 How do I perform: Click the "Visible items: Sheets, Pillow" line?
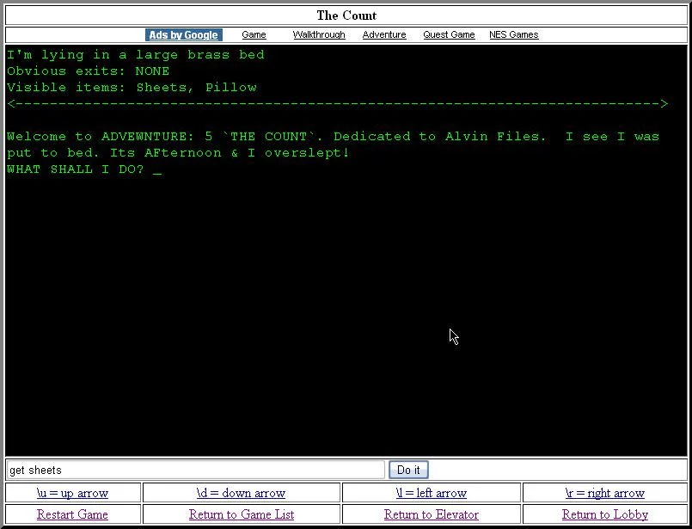click(x=132, y=88)
